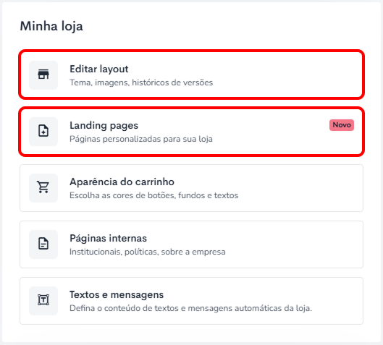Image resolution: width=383 pixels, height=345 pixels.
Task: Open Aparência do carrinho settings
Action: tap(191, 188)
